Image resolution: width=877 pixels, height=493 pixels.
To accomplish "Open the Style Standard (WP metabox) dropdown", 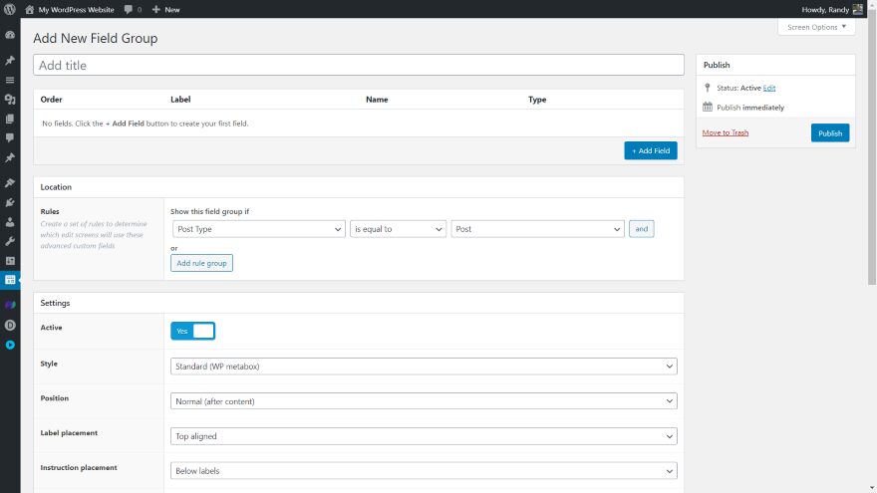I will point(424,367).
